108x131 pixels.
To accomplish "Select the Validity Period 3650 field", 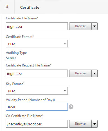I will [37, 107].
